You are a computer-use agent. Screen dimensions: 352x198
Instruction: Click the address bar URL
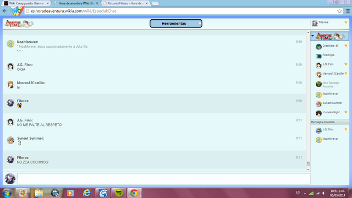pyautogui.click(x=73, y=11)
